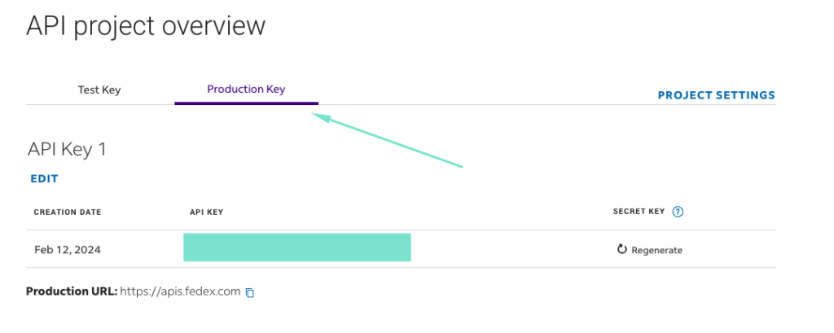Click the Regenerate text label

[657, 250]
